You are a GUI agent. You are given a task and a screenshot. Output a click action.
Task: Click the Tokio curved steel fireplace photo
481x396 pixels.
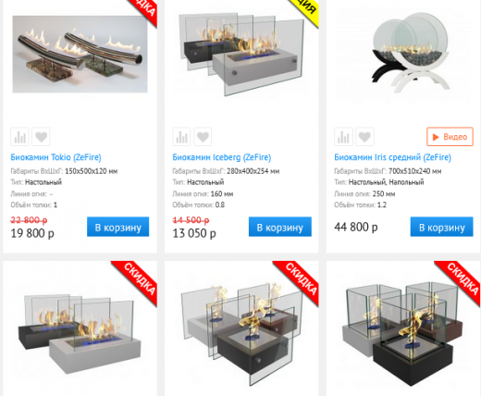[80, 55]
